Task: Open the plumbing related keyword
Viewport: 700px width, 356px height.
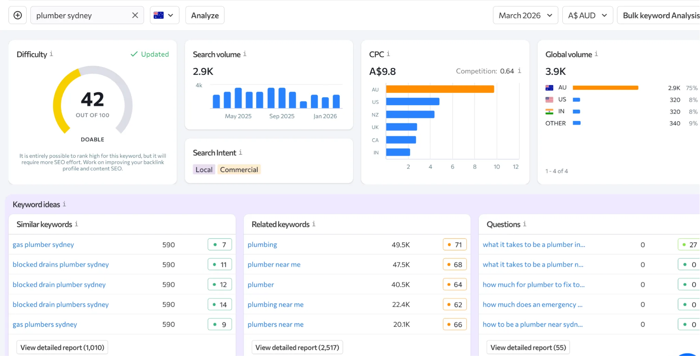Action: coord(262,245)
